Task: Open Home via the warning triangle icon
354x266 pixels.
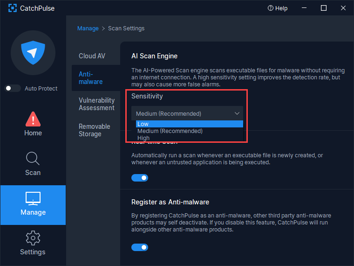Action: [33, 119]
